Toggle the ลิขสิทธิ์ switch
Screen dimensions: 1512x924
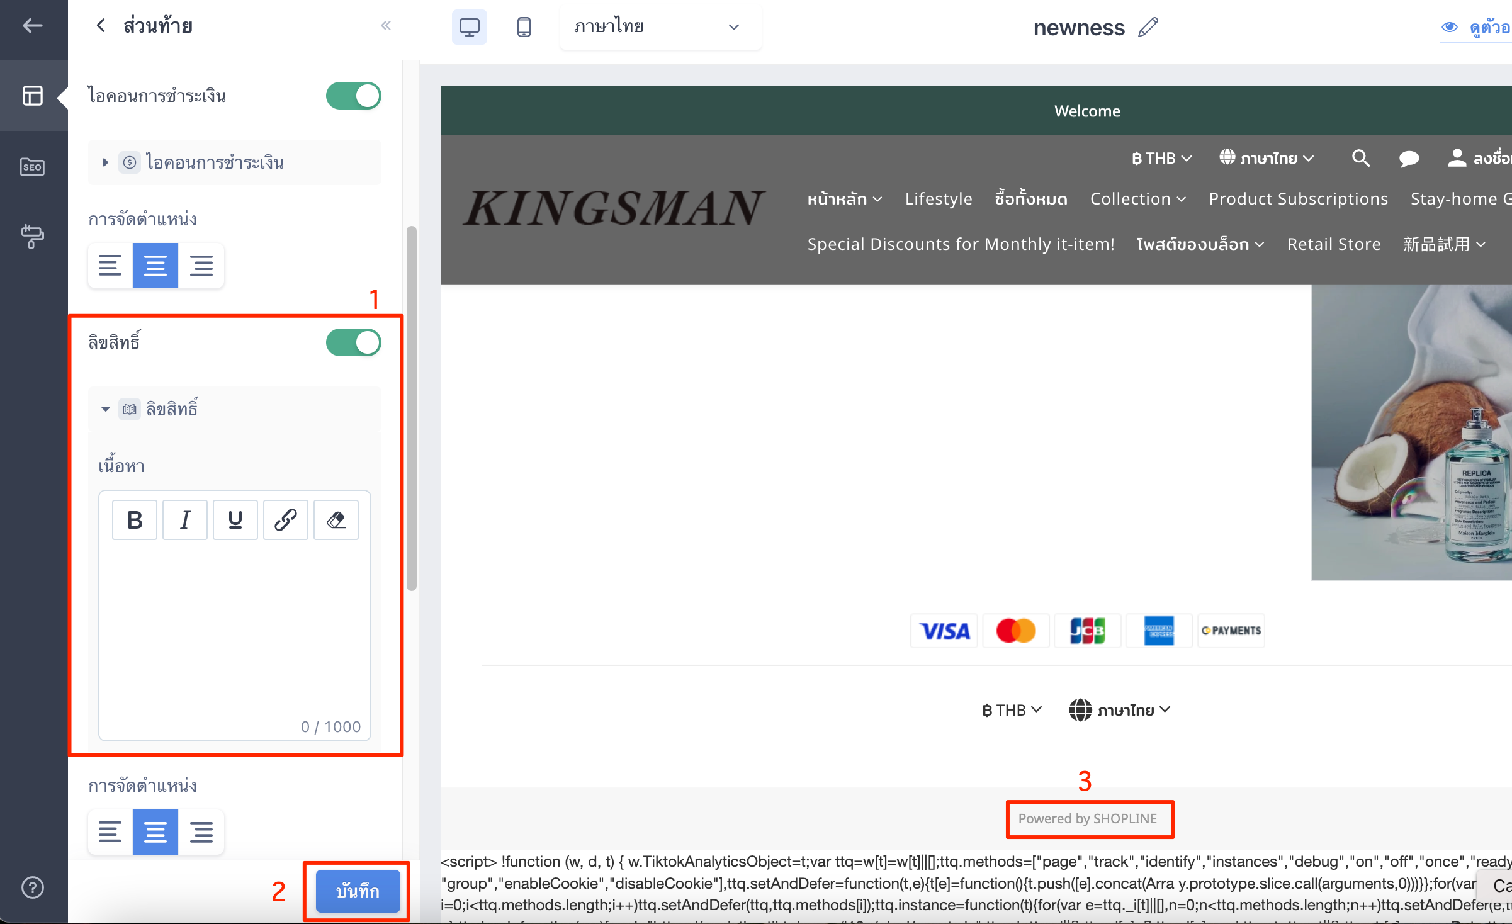click(353, 342)
